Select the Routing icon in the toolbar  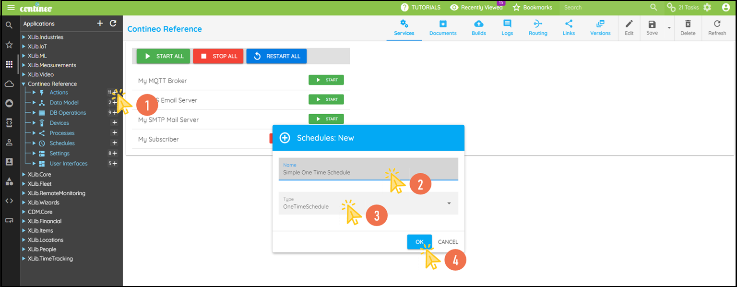537,25
